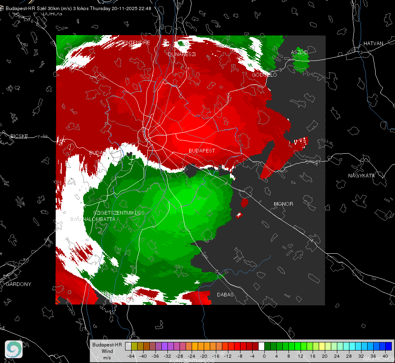Click the legend 'm/s' unit label
The width and height of the screenshot is (395, 363).
[x=107, y=358]
